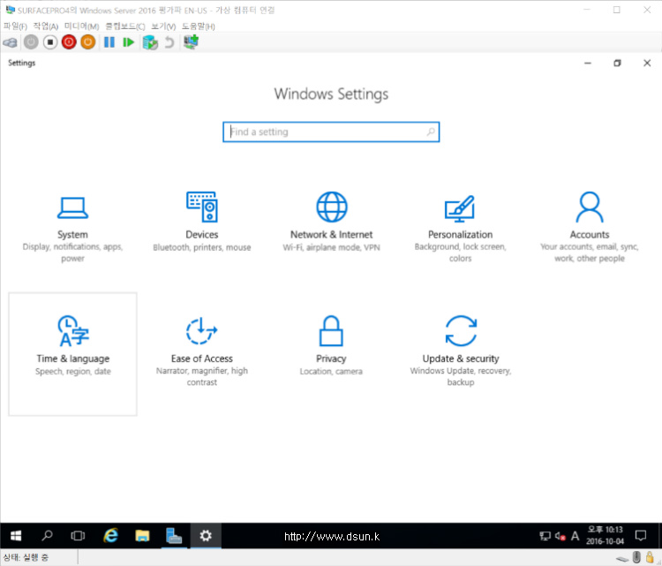The height and width of the screenshot is (566, 662).
Task: Click the Accounts category label
Action: coord(590,234)
